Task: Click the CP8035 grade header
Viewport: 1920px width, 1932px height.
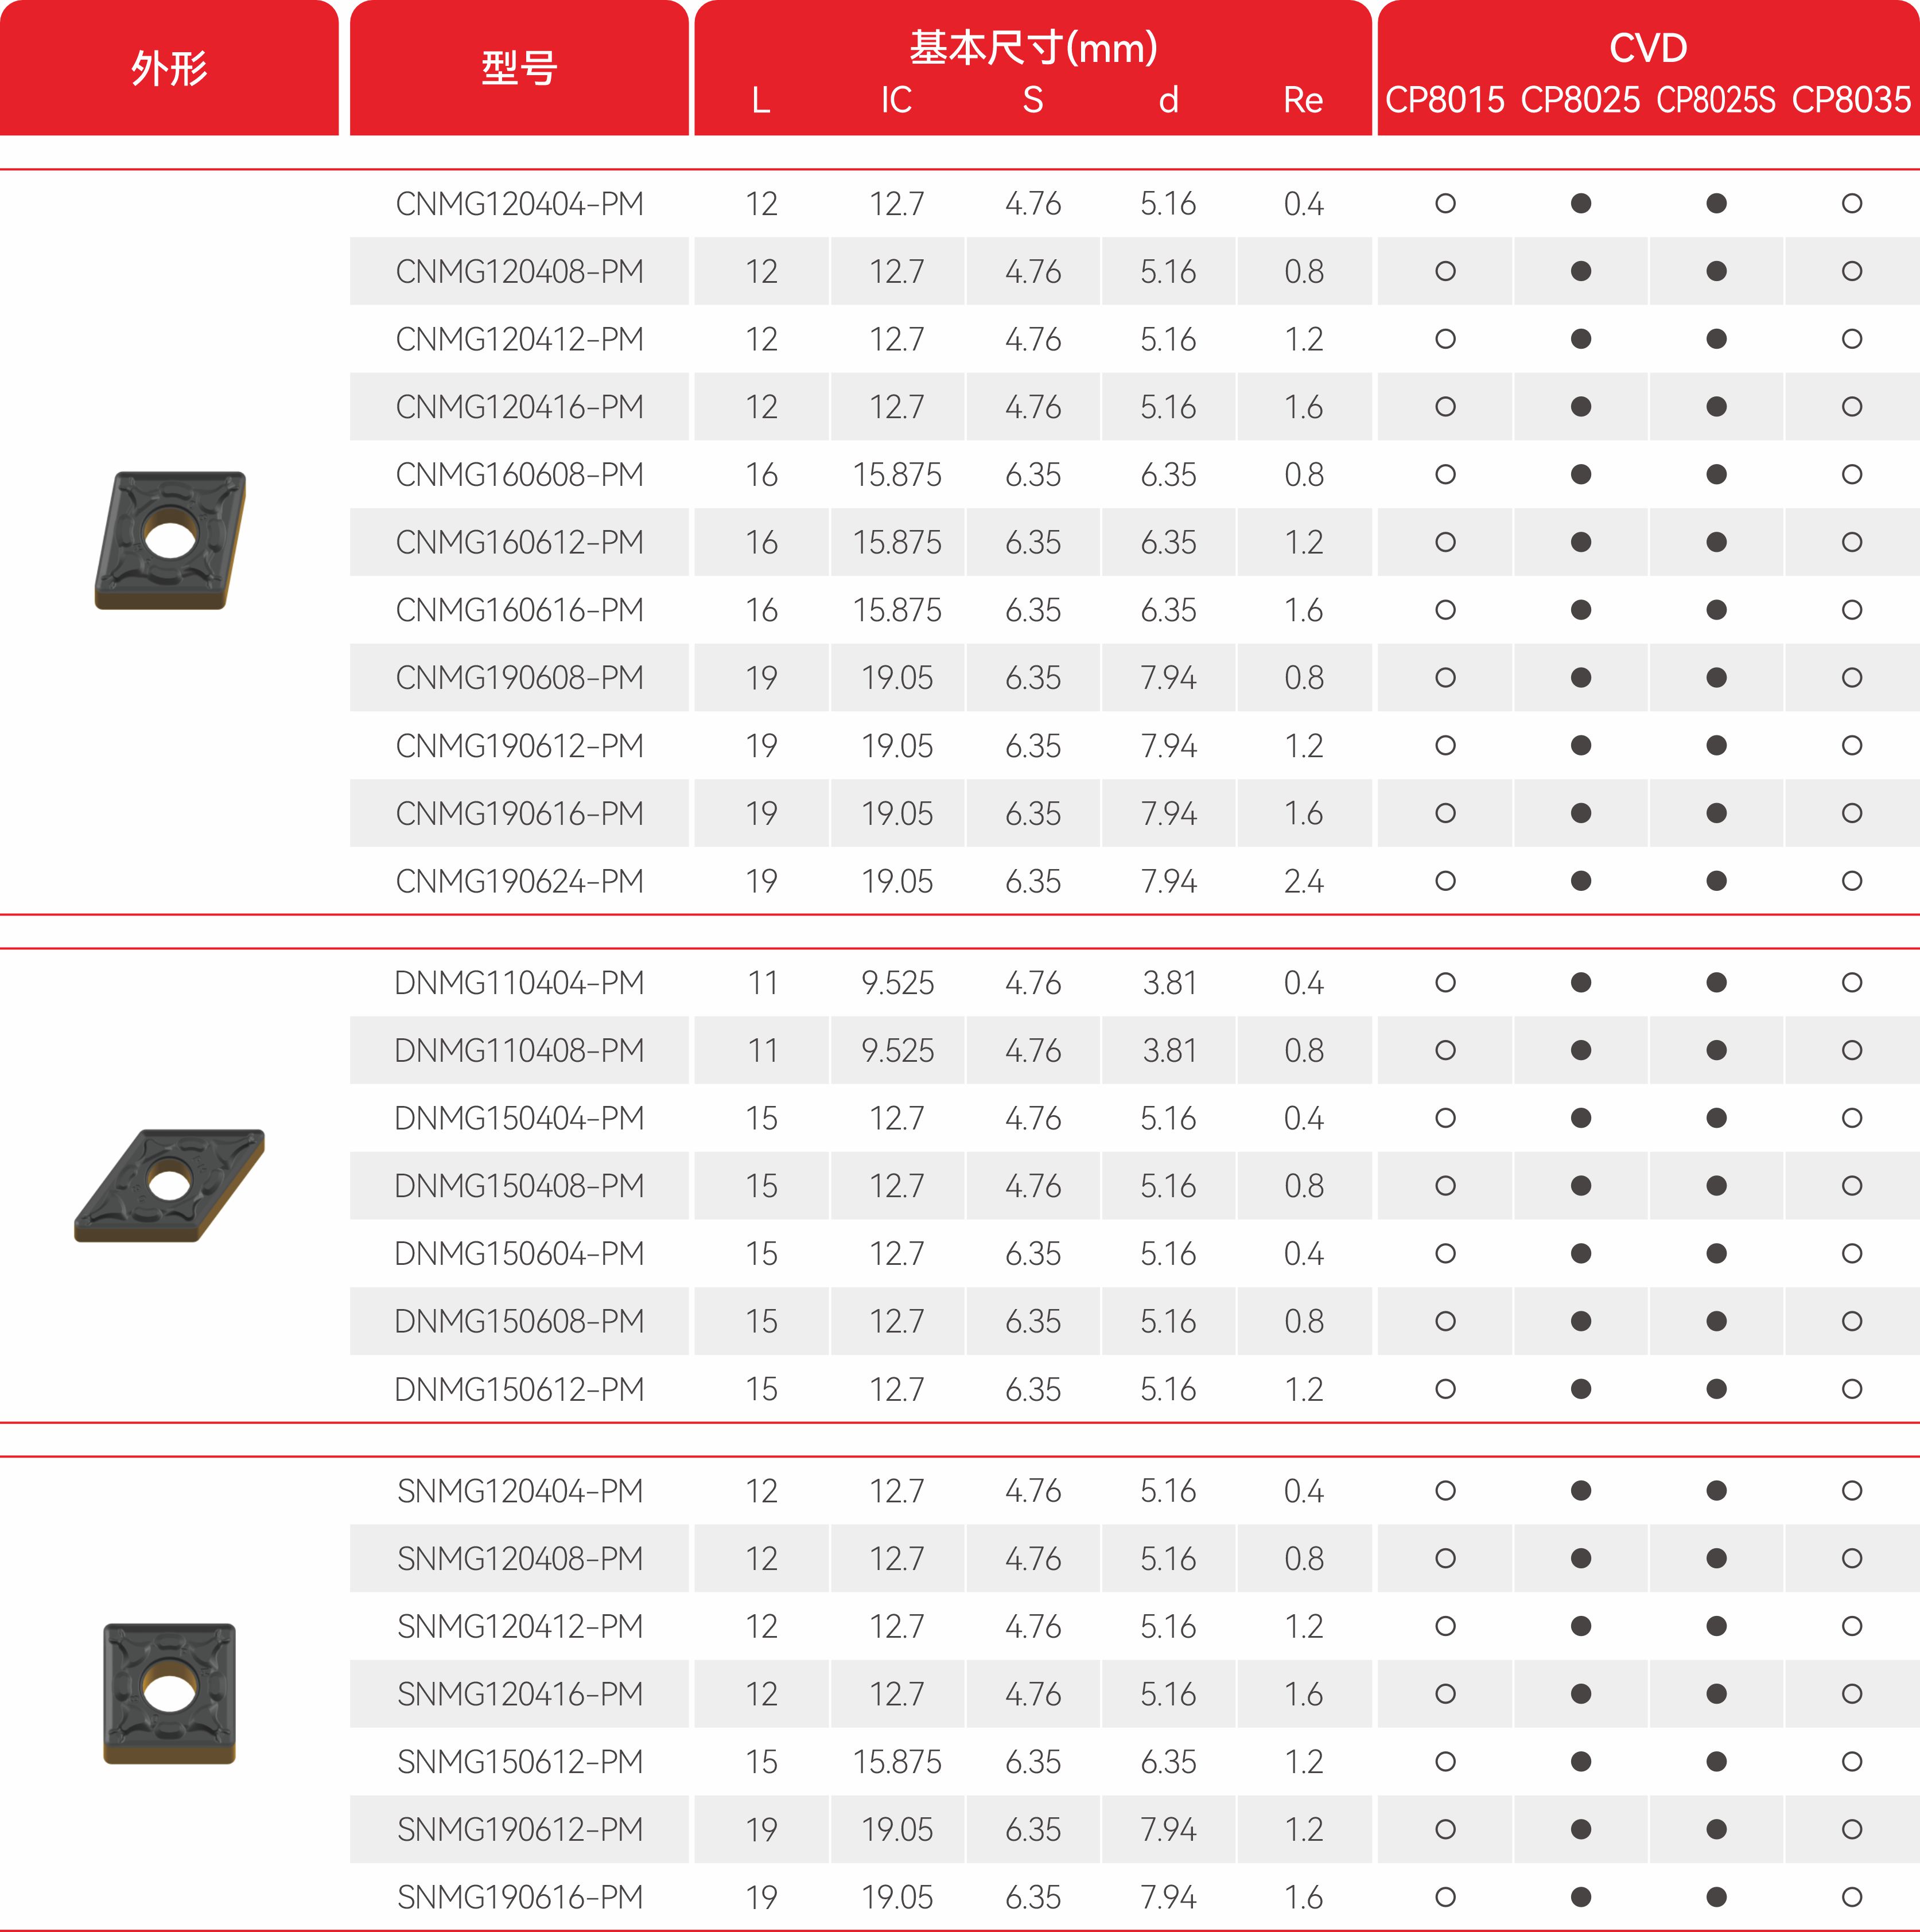Action: click(x=1852, y=100)
